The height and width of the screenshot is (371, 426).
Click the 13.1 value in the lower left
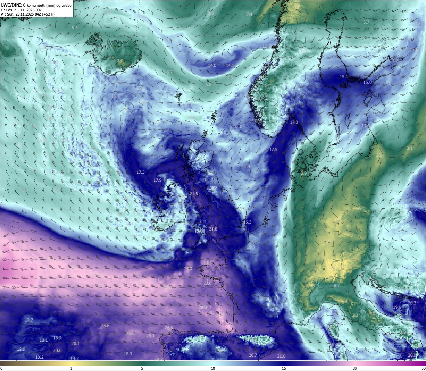pos(44,340)
